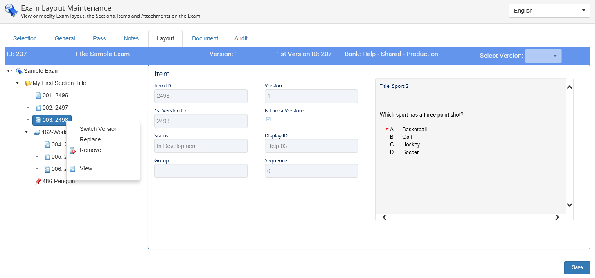Click the document icon for item 002. 2497

point(38,108)
